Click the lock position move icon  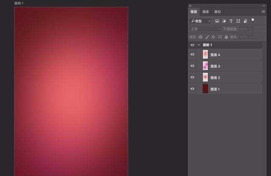click(213, 37)
